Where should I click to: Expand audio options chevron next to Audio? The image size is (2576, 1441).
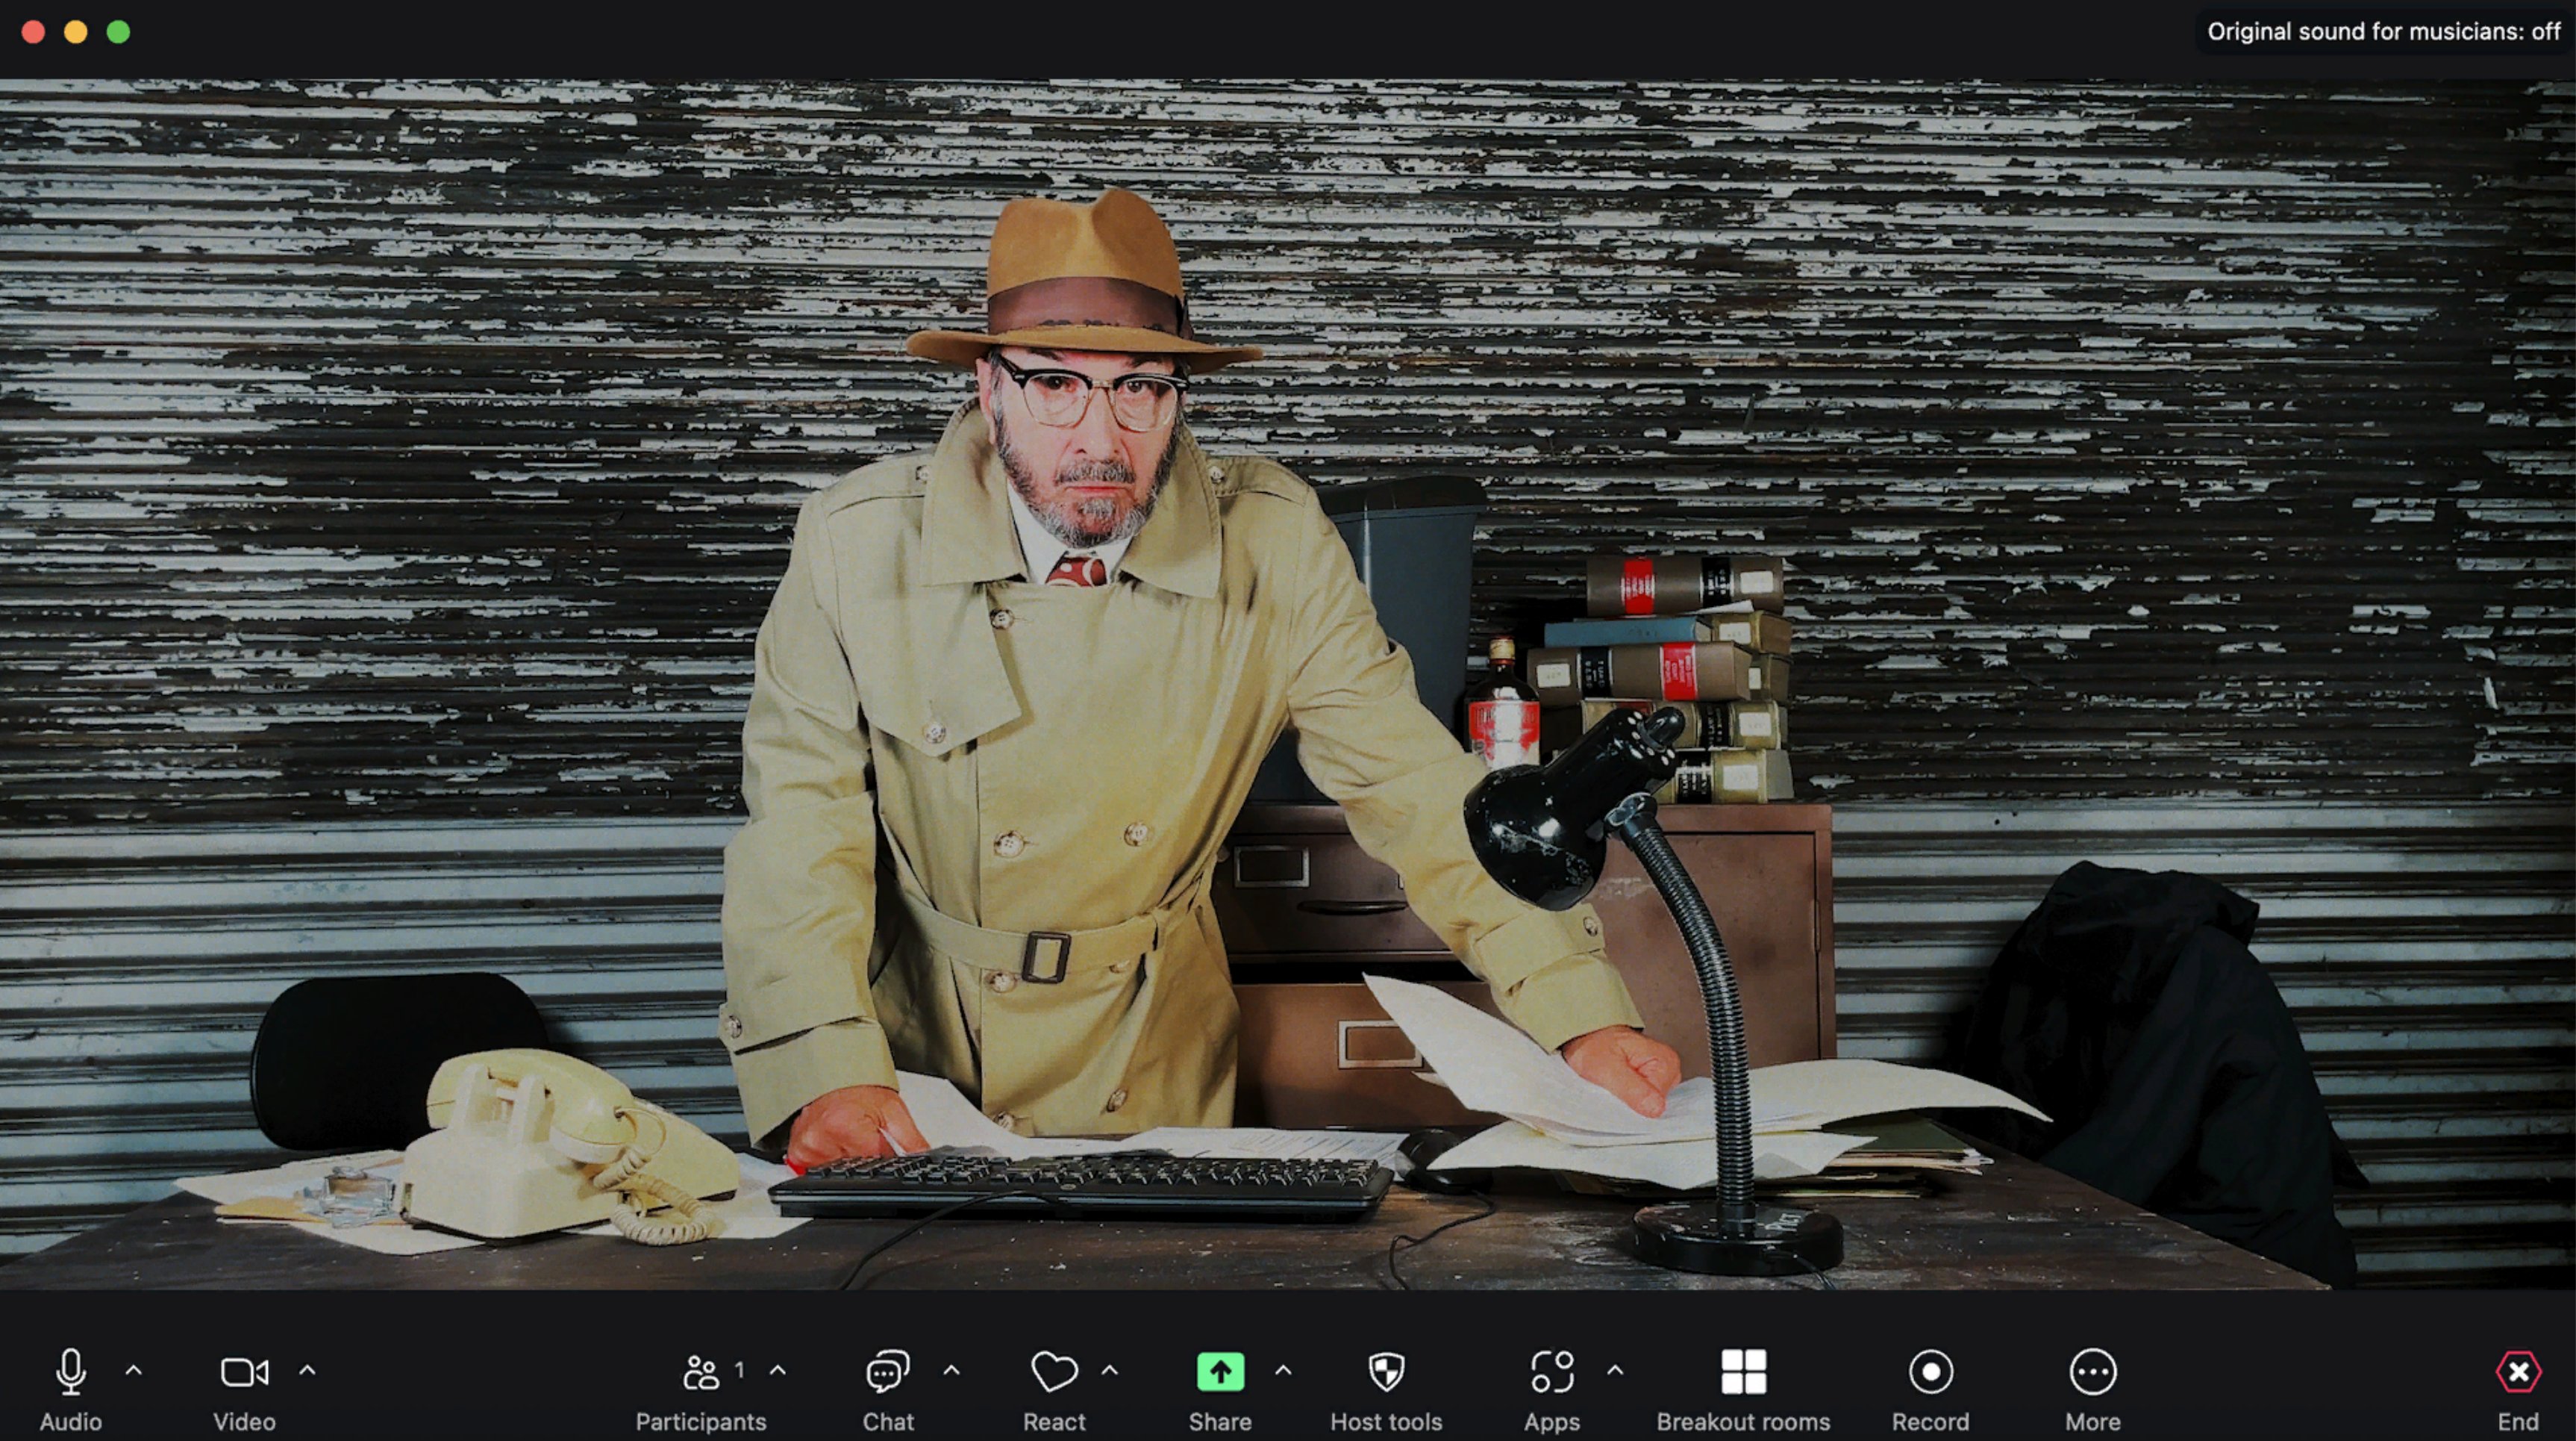point(134,1370)
